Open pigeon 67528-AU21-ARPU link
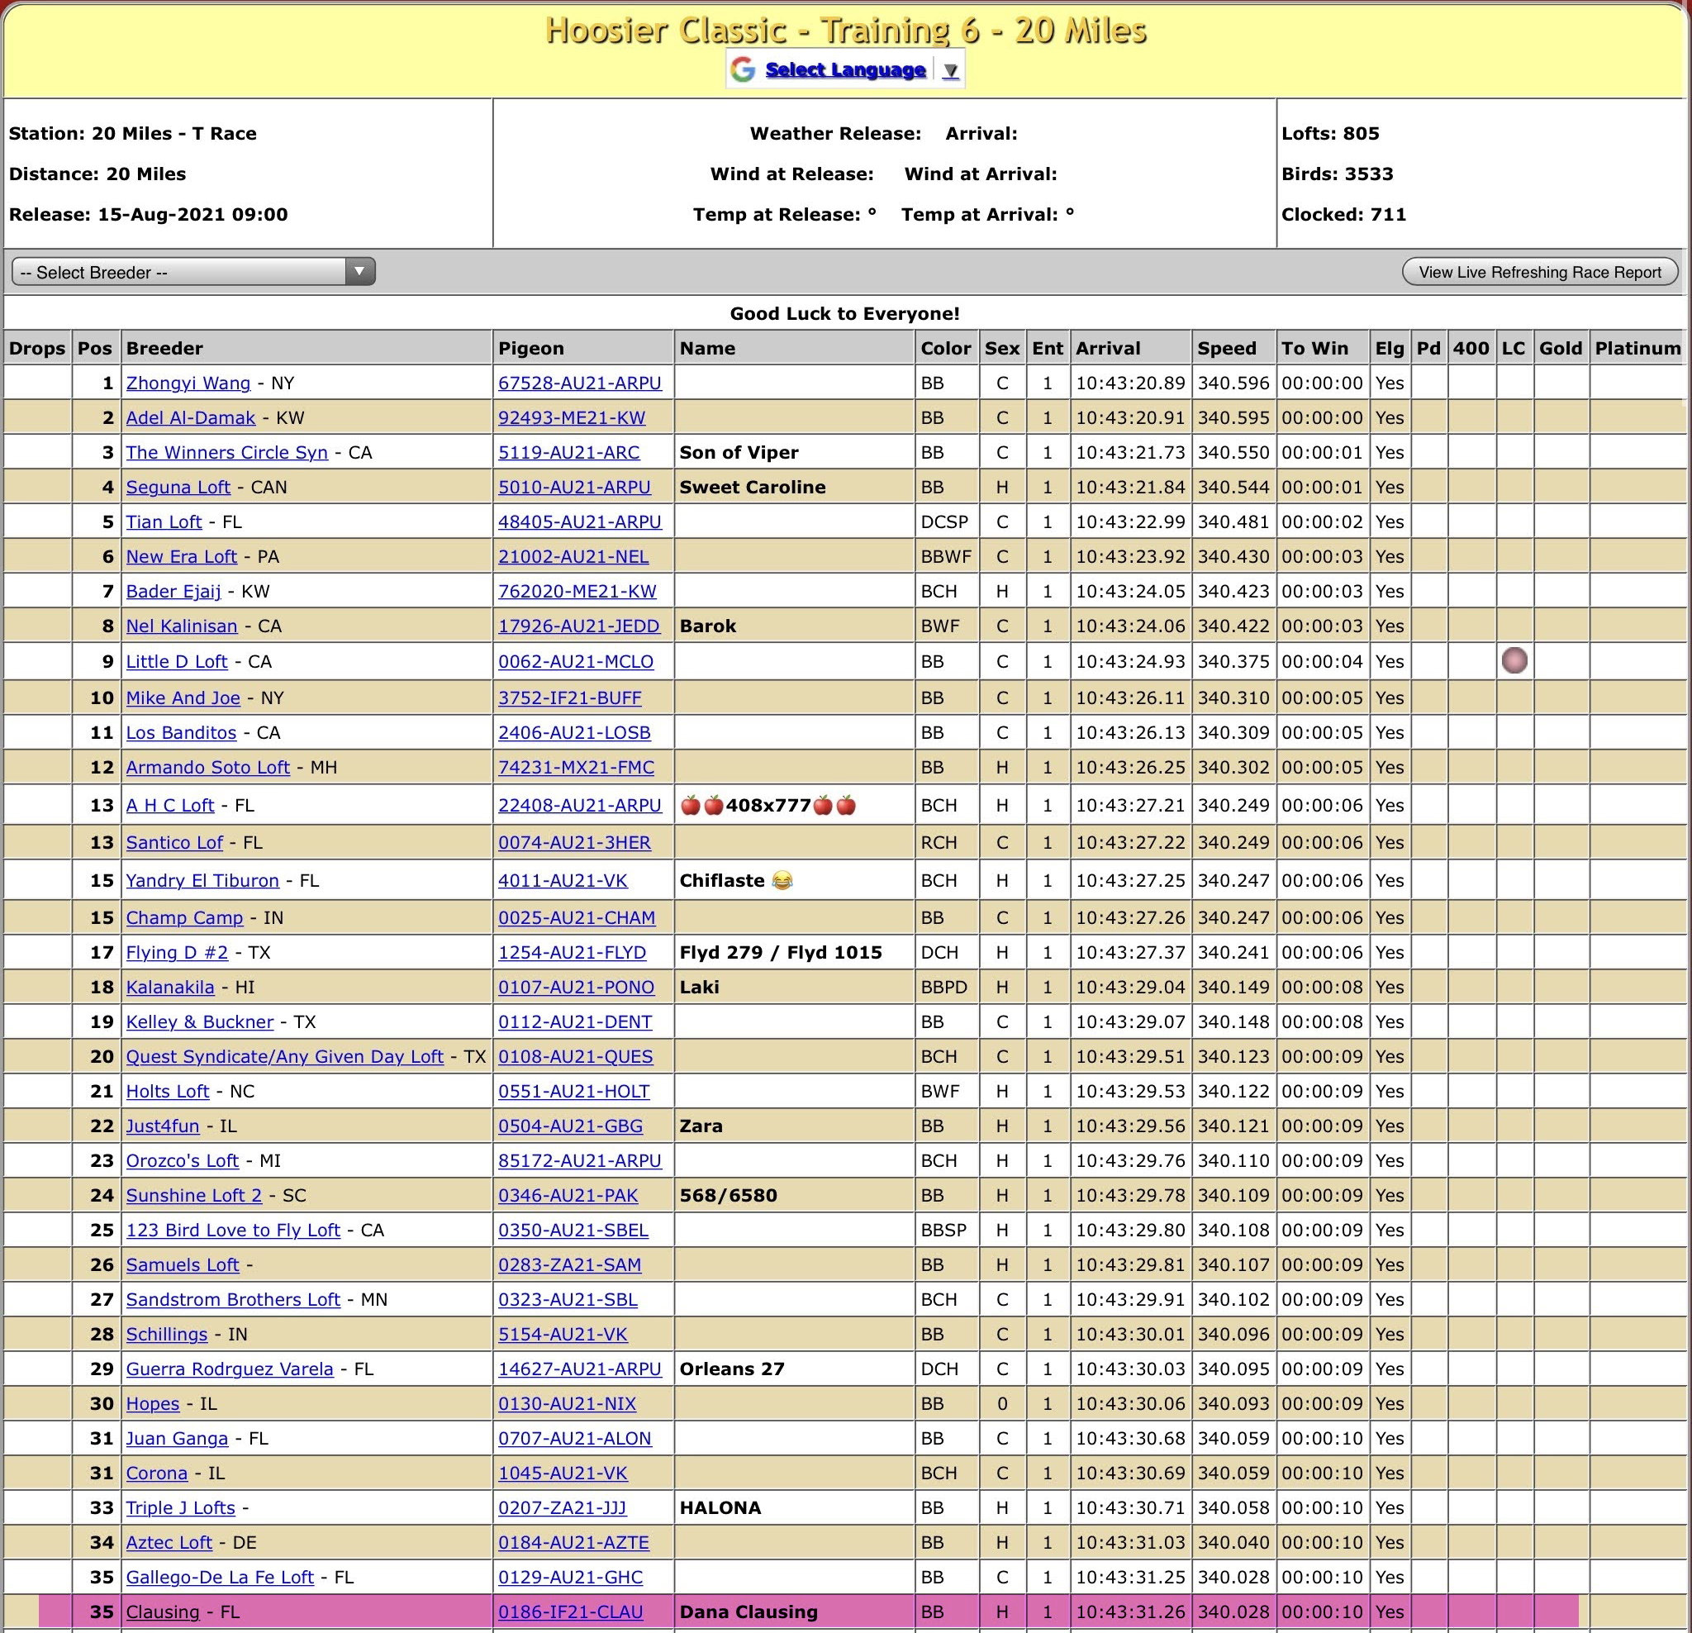 [579, 383]
